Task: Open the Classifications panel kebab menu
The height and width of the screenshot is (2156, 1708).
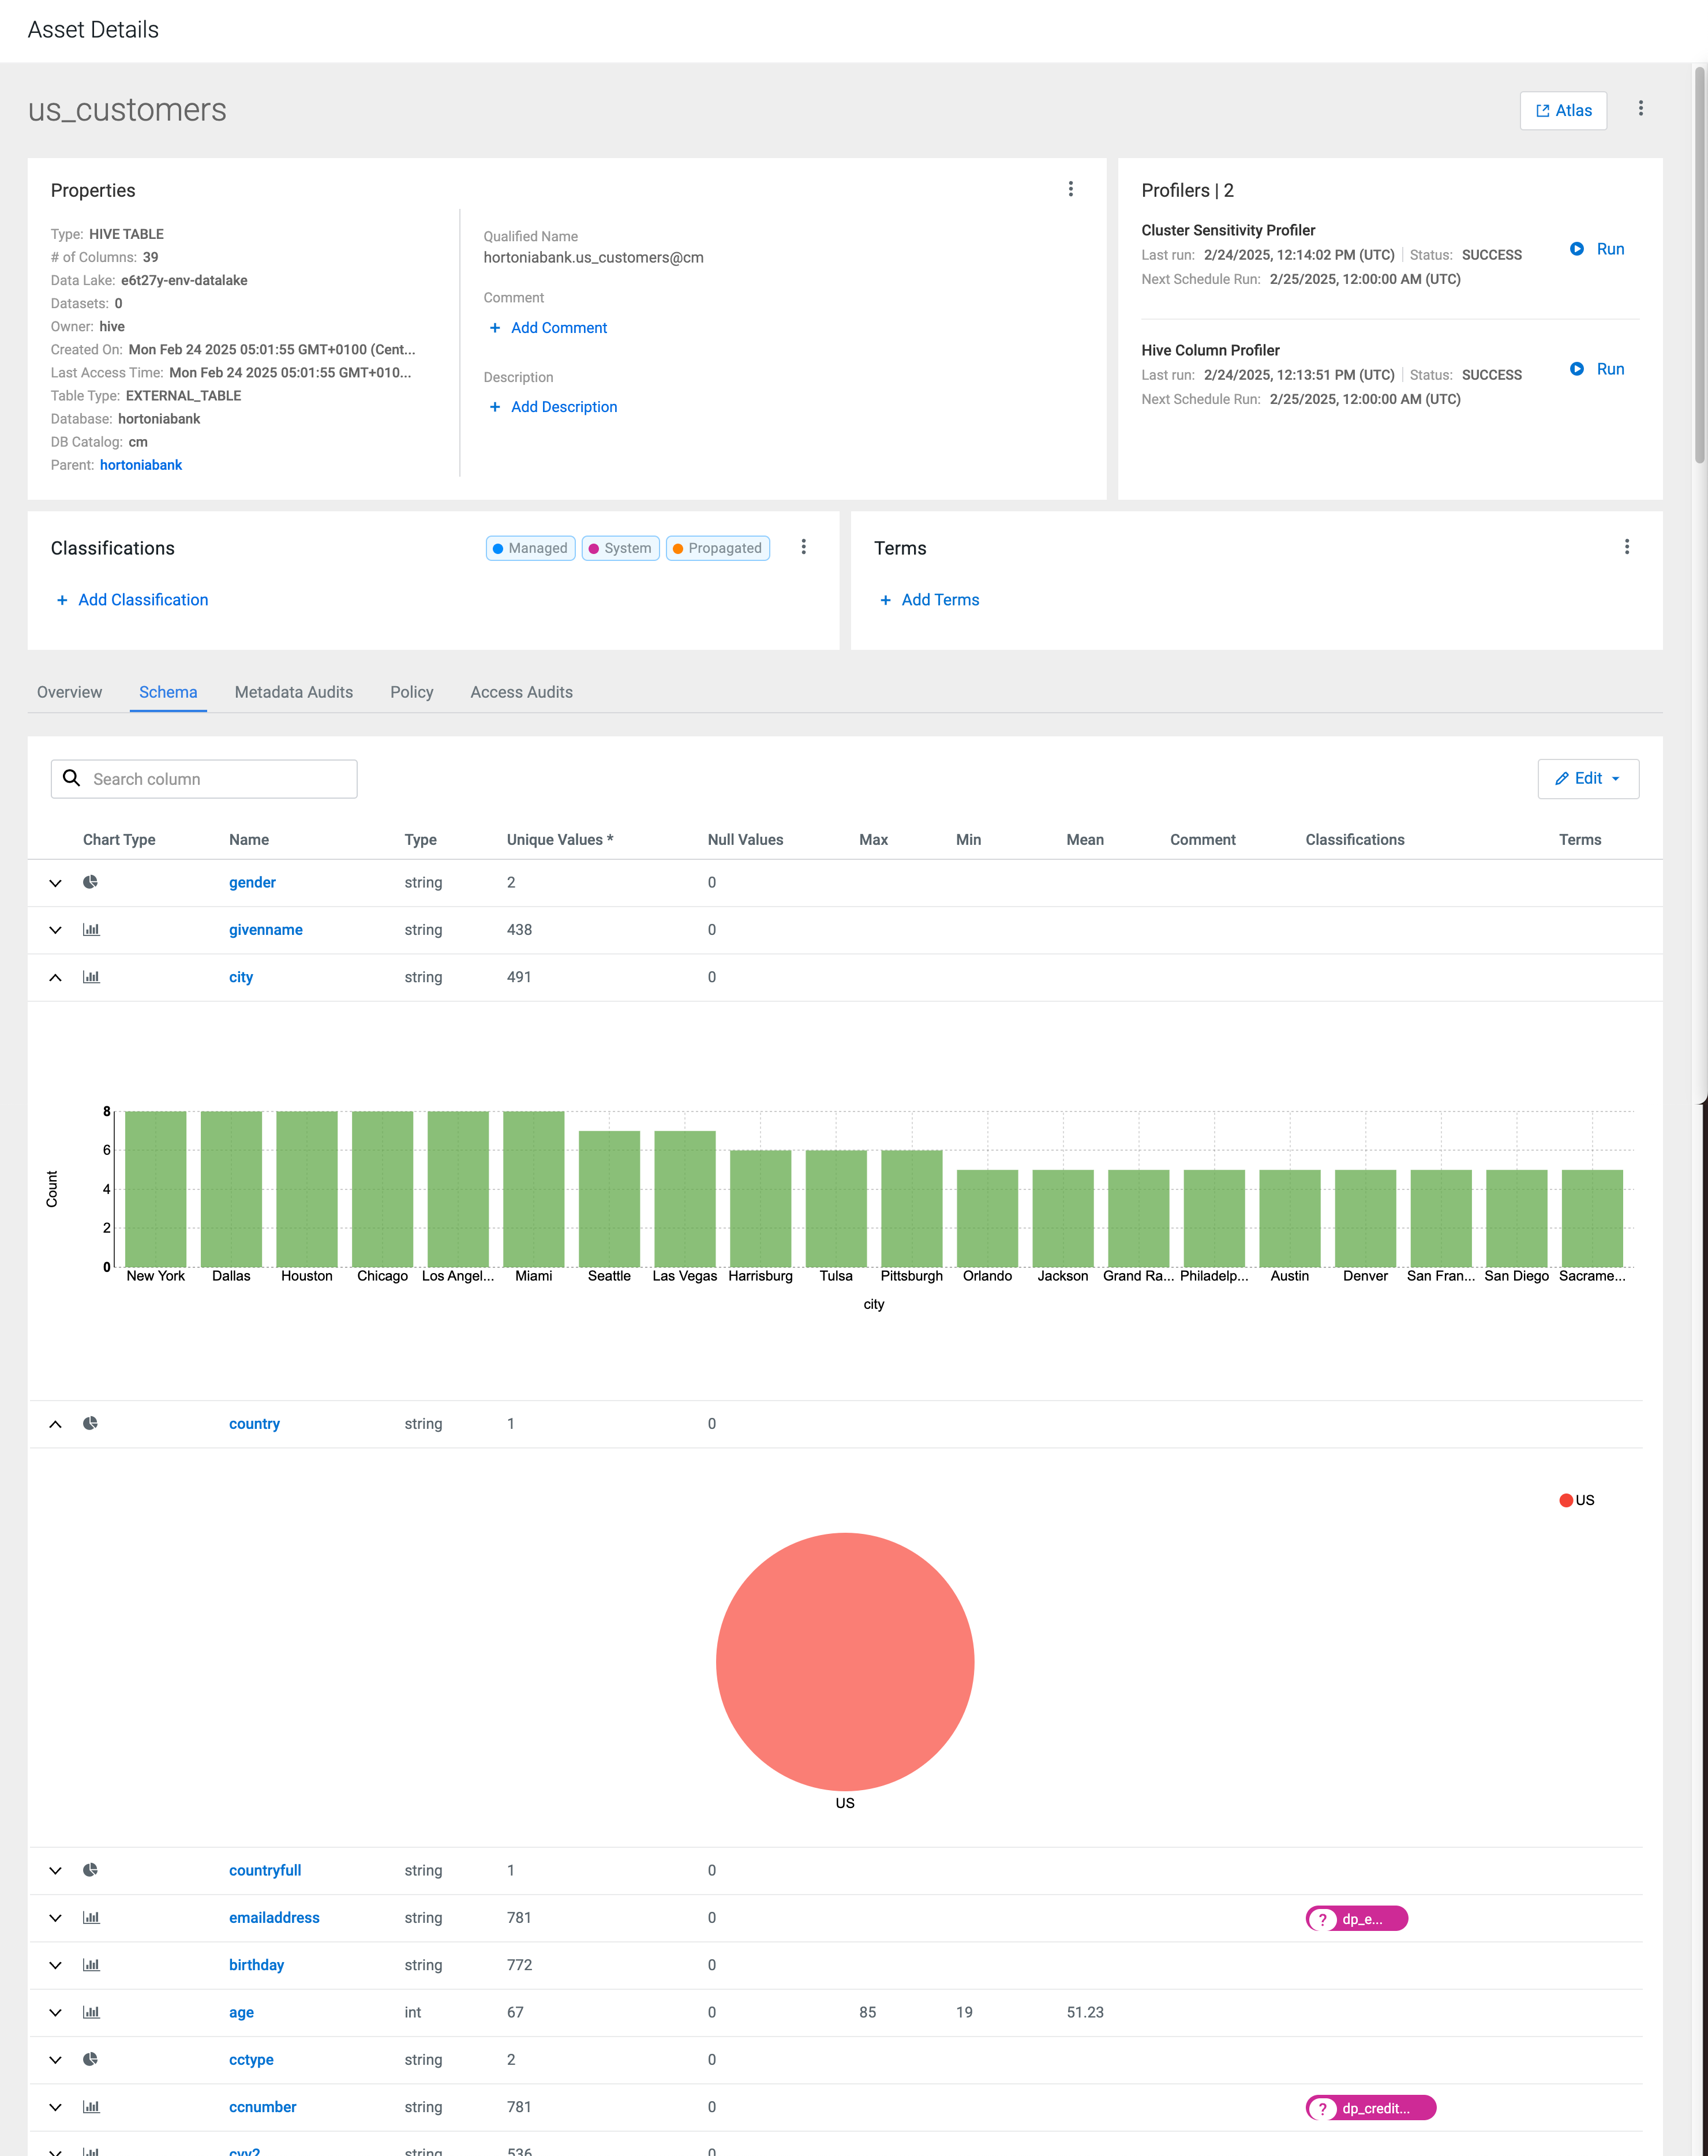Action: click(803, 547)
